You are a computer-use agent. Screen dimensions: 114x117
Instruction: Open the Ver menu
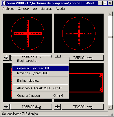click(35, 9)
